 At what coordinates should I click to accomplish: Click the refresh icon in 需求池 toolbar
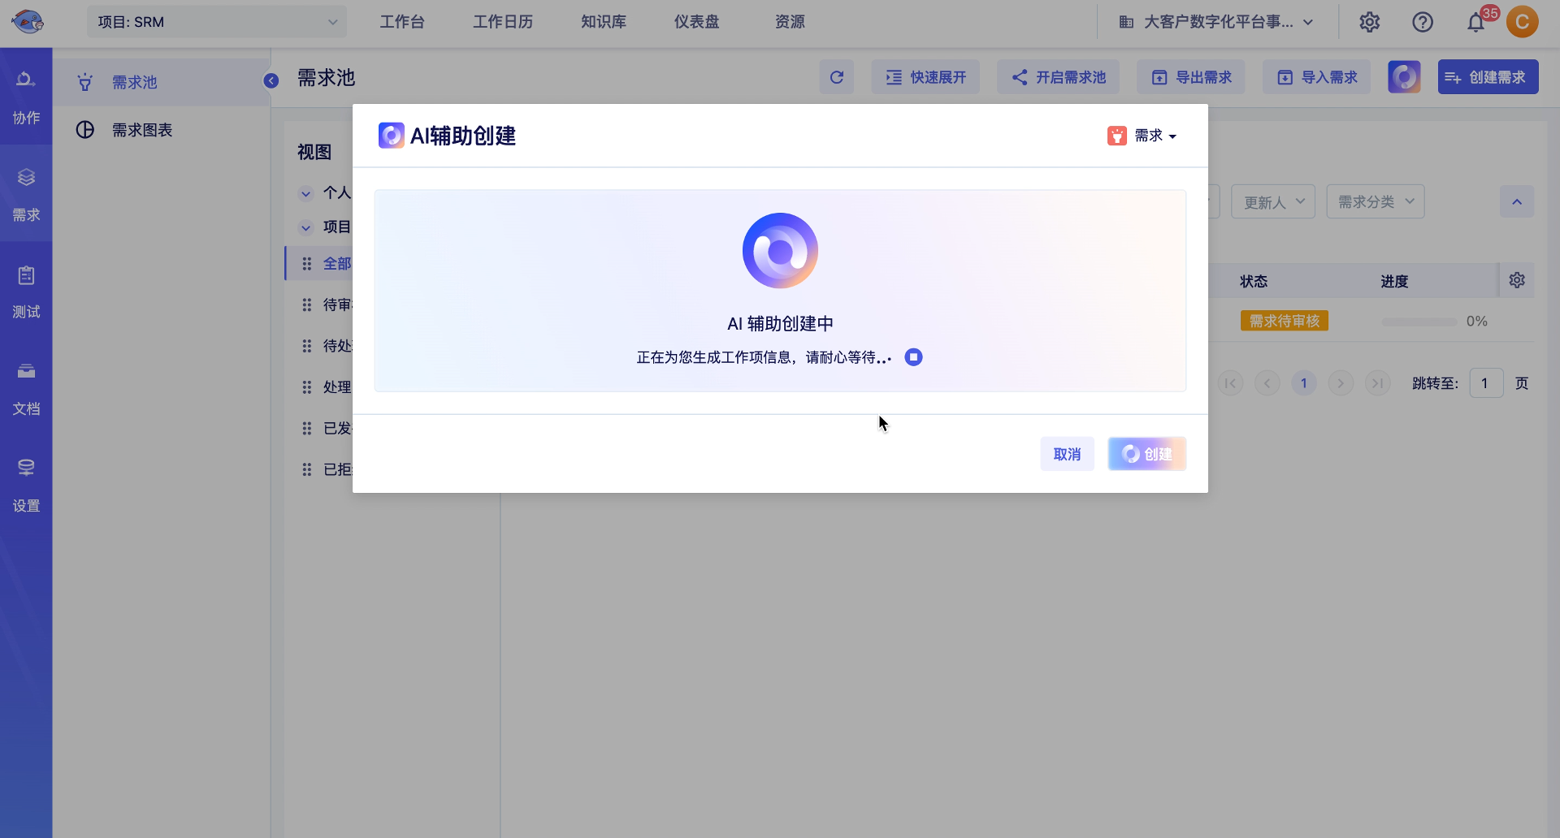coord(836,77)
